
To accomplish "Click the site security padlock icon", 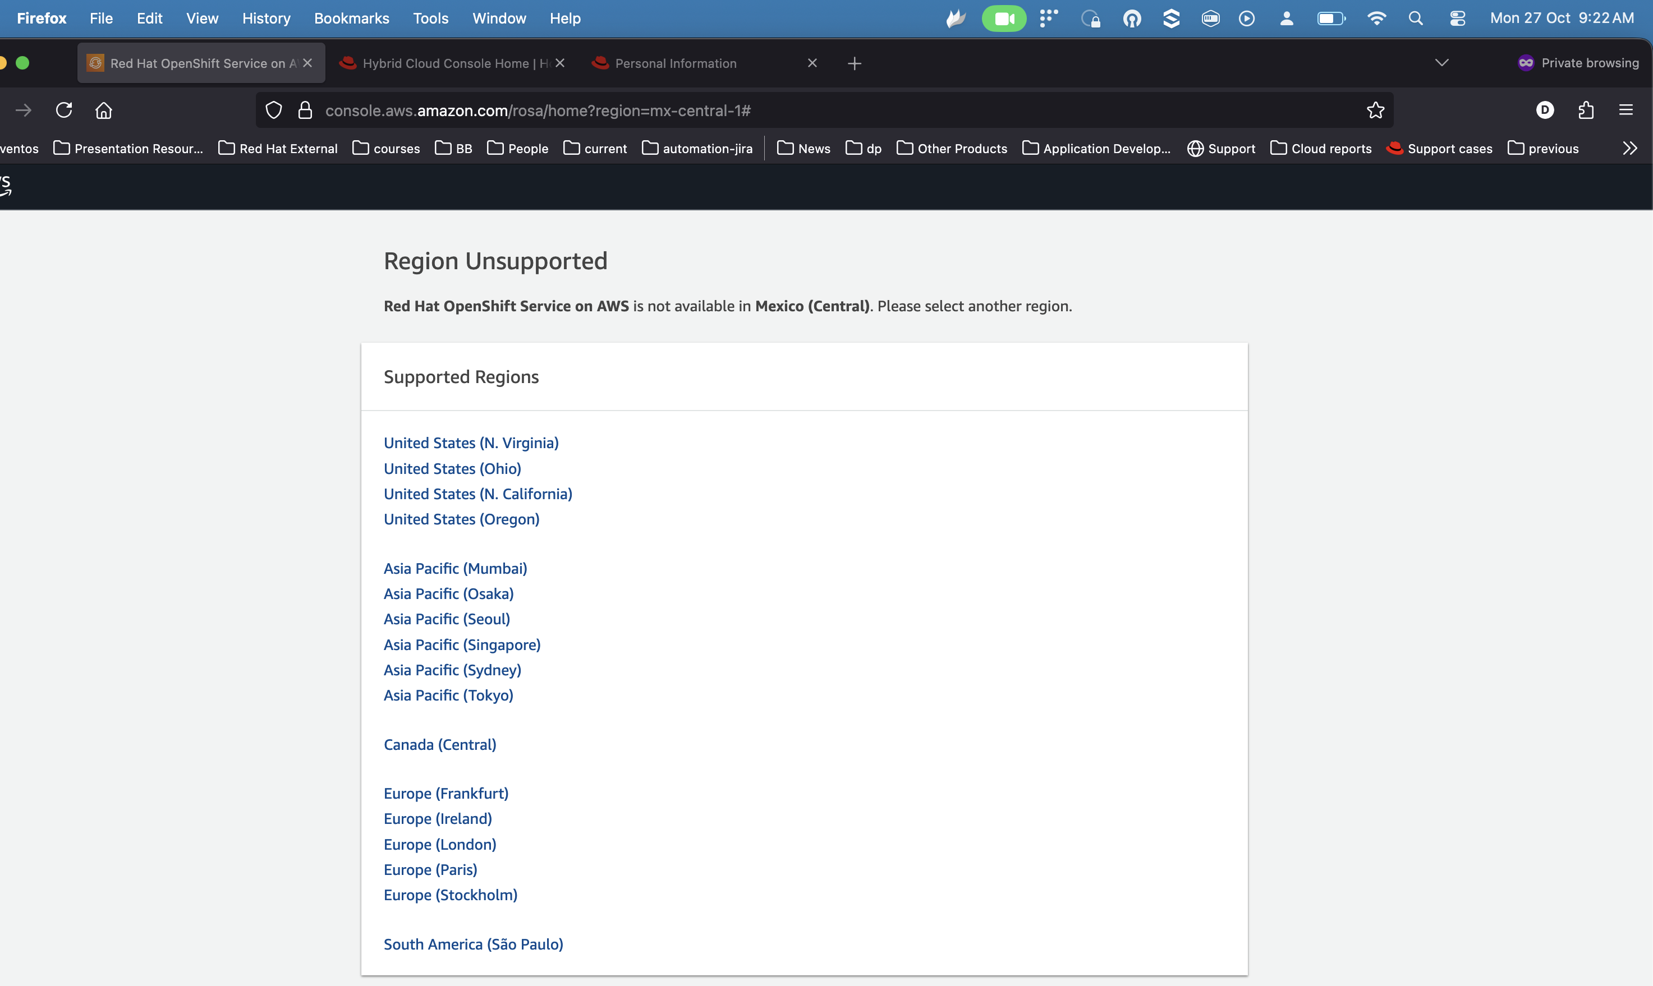I will pos(305,110).
